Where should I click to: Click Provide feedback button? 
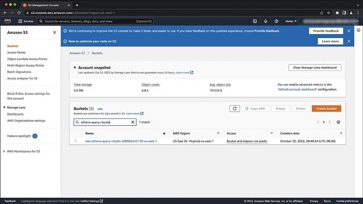326,31
